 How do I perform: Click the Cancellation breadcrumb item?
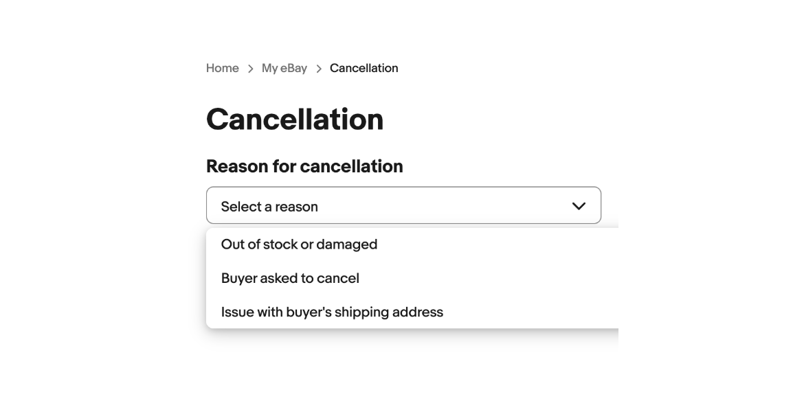364,68
